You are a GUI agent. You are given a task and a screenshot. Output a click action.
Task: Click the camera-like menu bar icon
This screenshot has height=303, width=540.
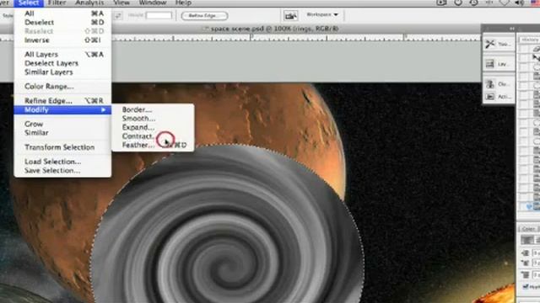point(441,3)
